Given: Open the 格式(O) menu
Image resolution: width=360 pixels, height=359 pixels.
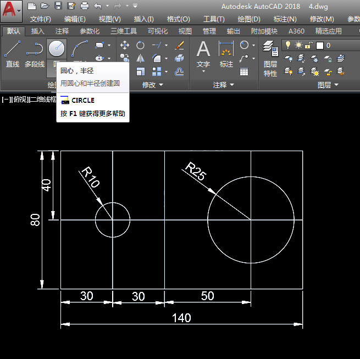Looking at the screenshot, I should 178,19.
